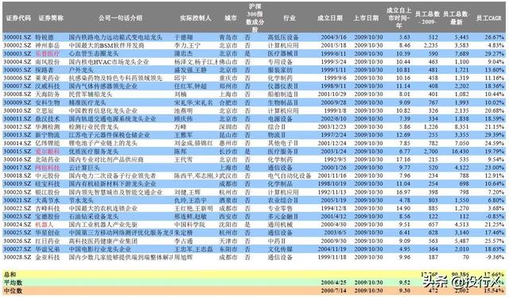Select the industry cell 文化传媒
Image resolution: width=509 pixels, height=297 pixels.
(280, 249)
